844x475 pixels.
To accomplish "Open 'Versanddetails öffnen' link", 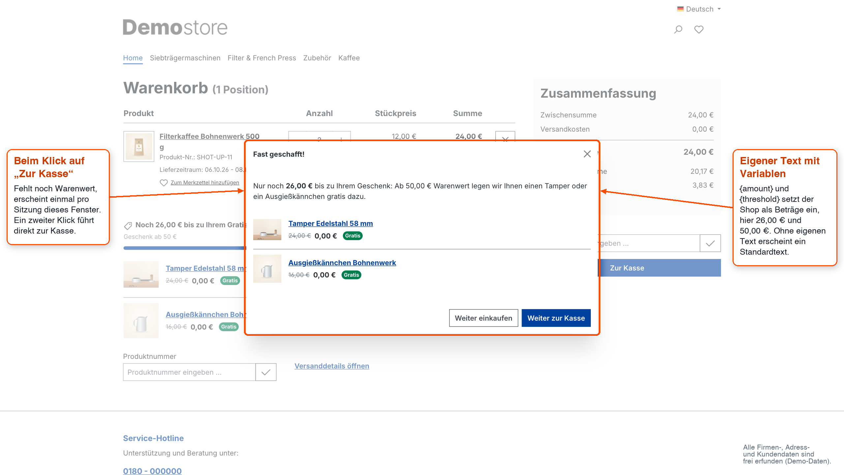I will click(x=332, y=366).
